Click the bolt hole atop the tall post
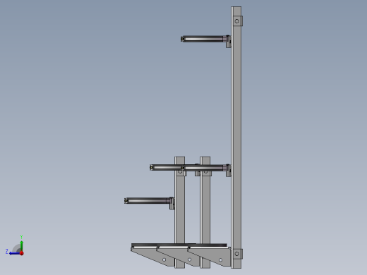Image resolution: width=367 pixels, height=275 pixels. tap(237, 21)
